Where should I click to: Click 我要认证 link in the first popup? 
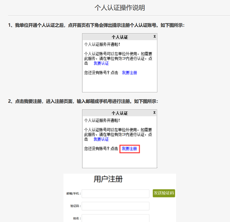101,64
